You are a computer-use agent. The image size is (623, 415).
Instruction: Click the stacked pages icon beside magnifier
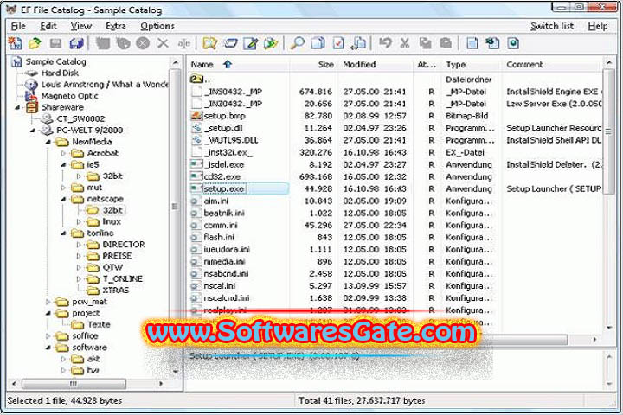coord(318,43)
